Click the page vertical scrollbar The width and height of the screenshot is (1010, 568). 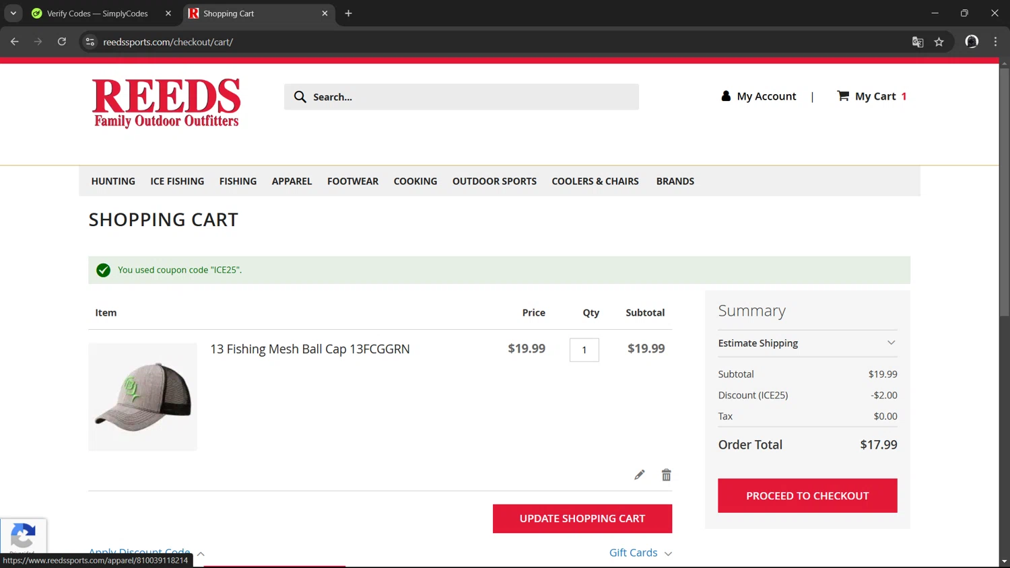coord(1004,192)
